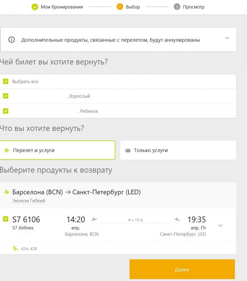Toggle the S7 6106 flight checkbox
The height and width of the screenshot is (281, 247).
point(6,219)
